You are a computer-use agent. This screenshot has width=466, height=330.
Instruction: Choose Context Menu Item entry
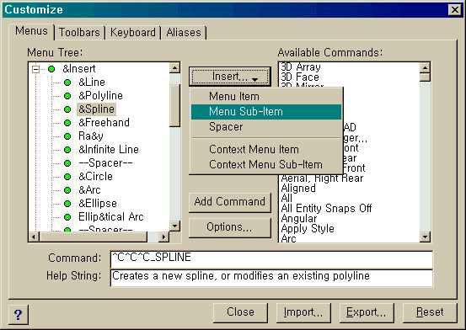tap(266, 149)
